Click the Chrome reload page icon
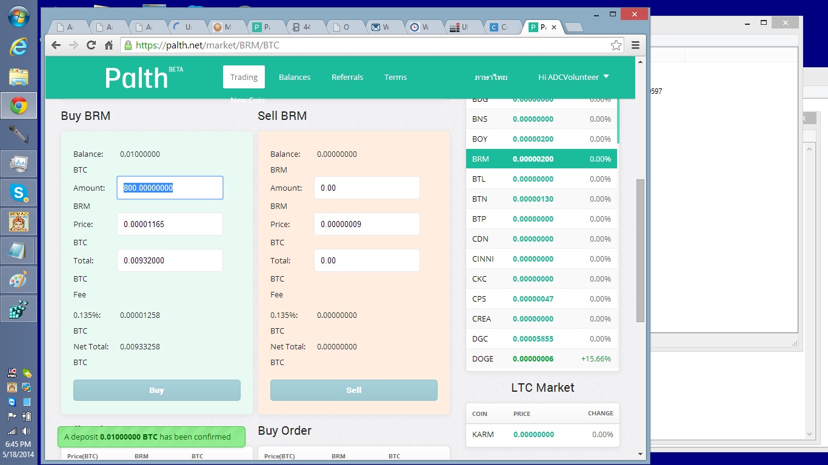 91,45
